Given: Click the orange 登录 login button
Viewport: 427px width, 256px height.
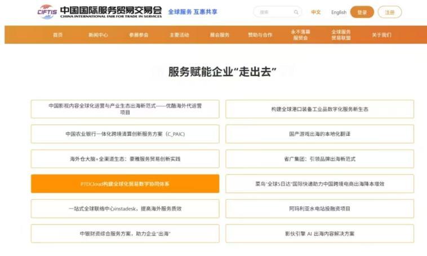Looking at the screenshot, I should 362,12.
